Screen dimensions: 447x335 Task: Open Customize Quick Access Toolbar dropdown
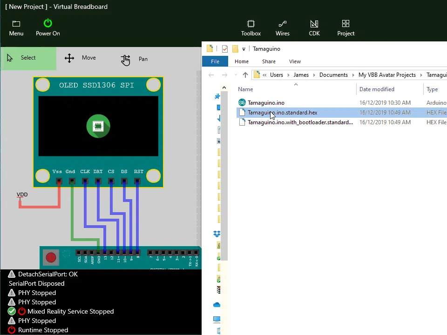point(244,49)
